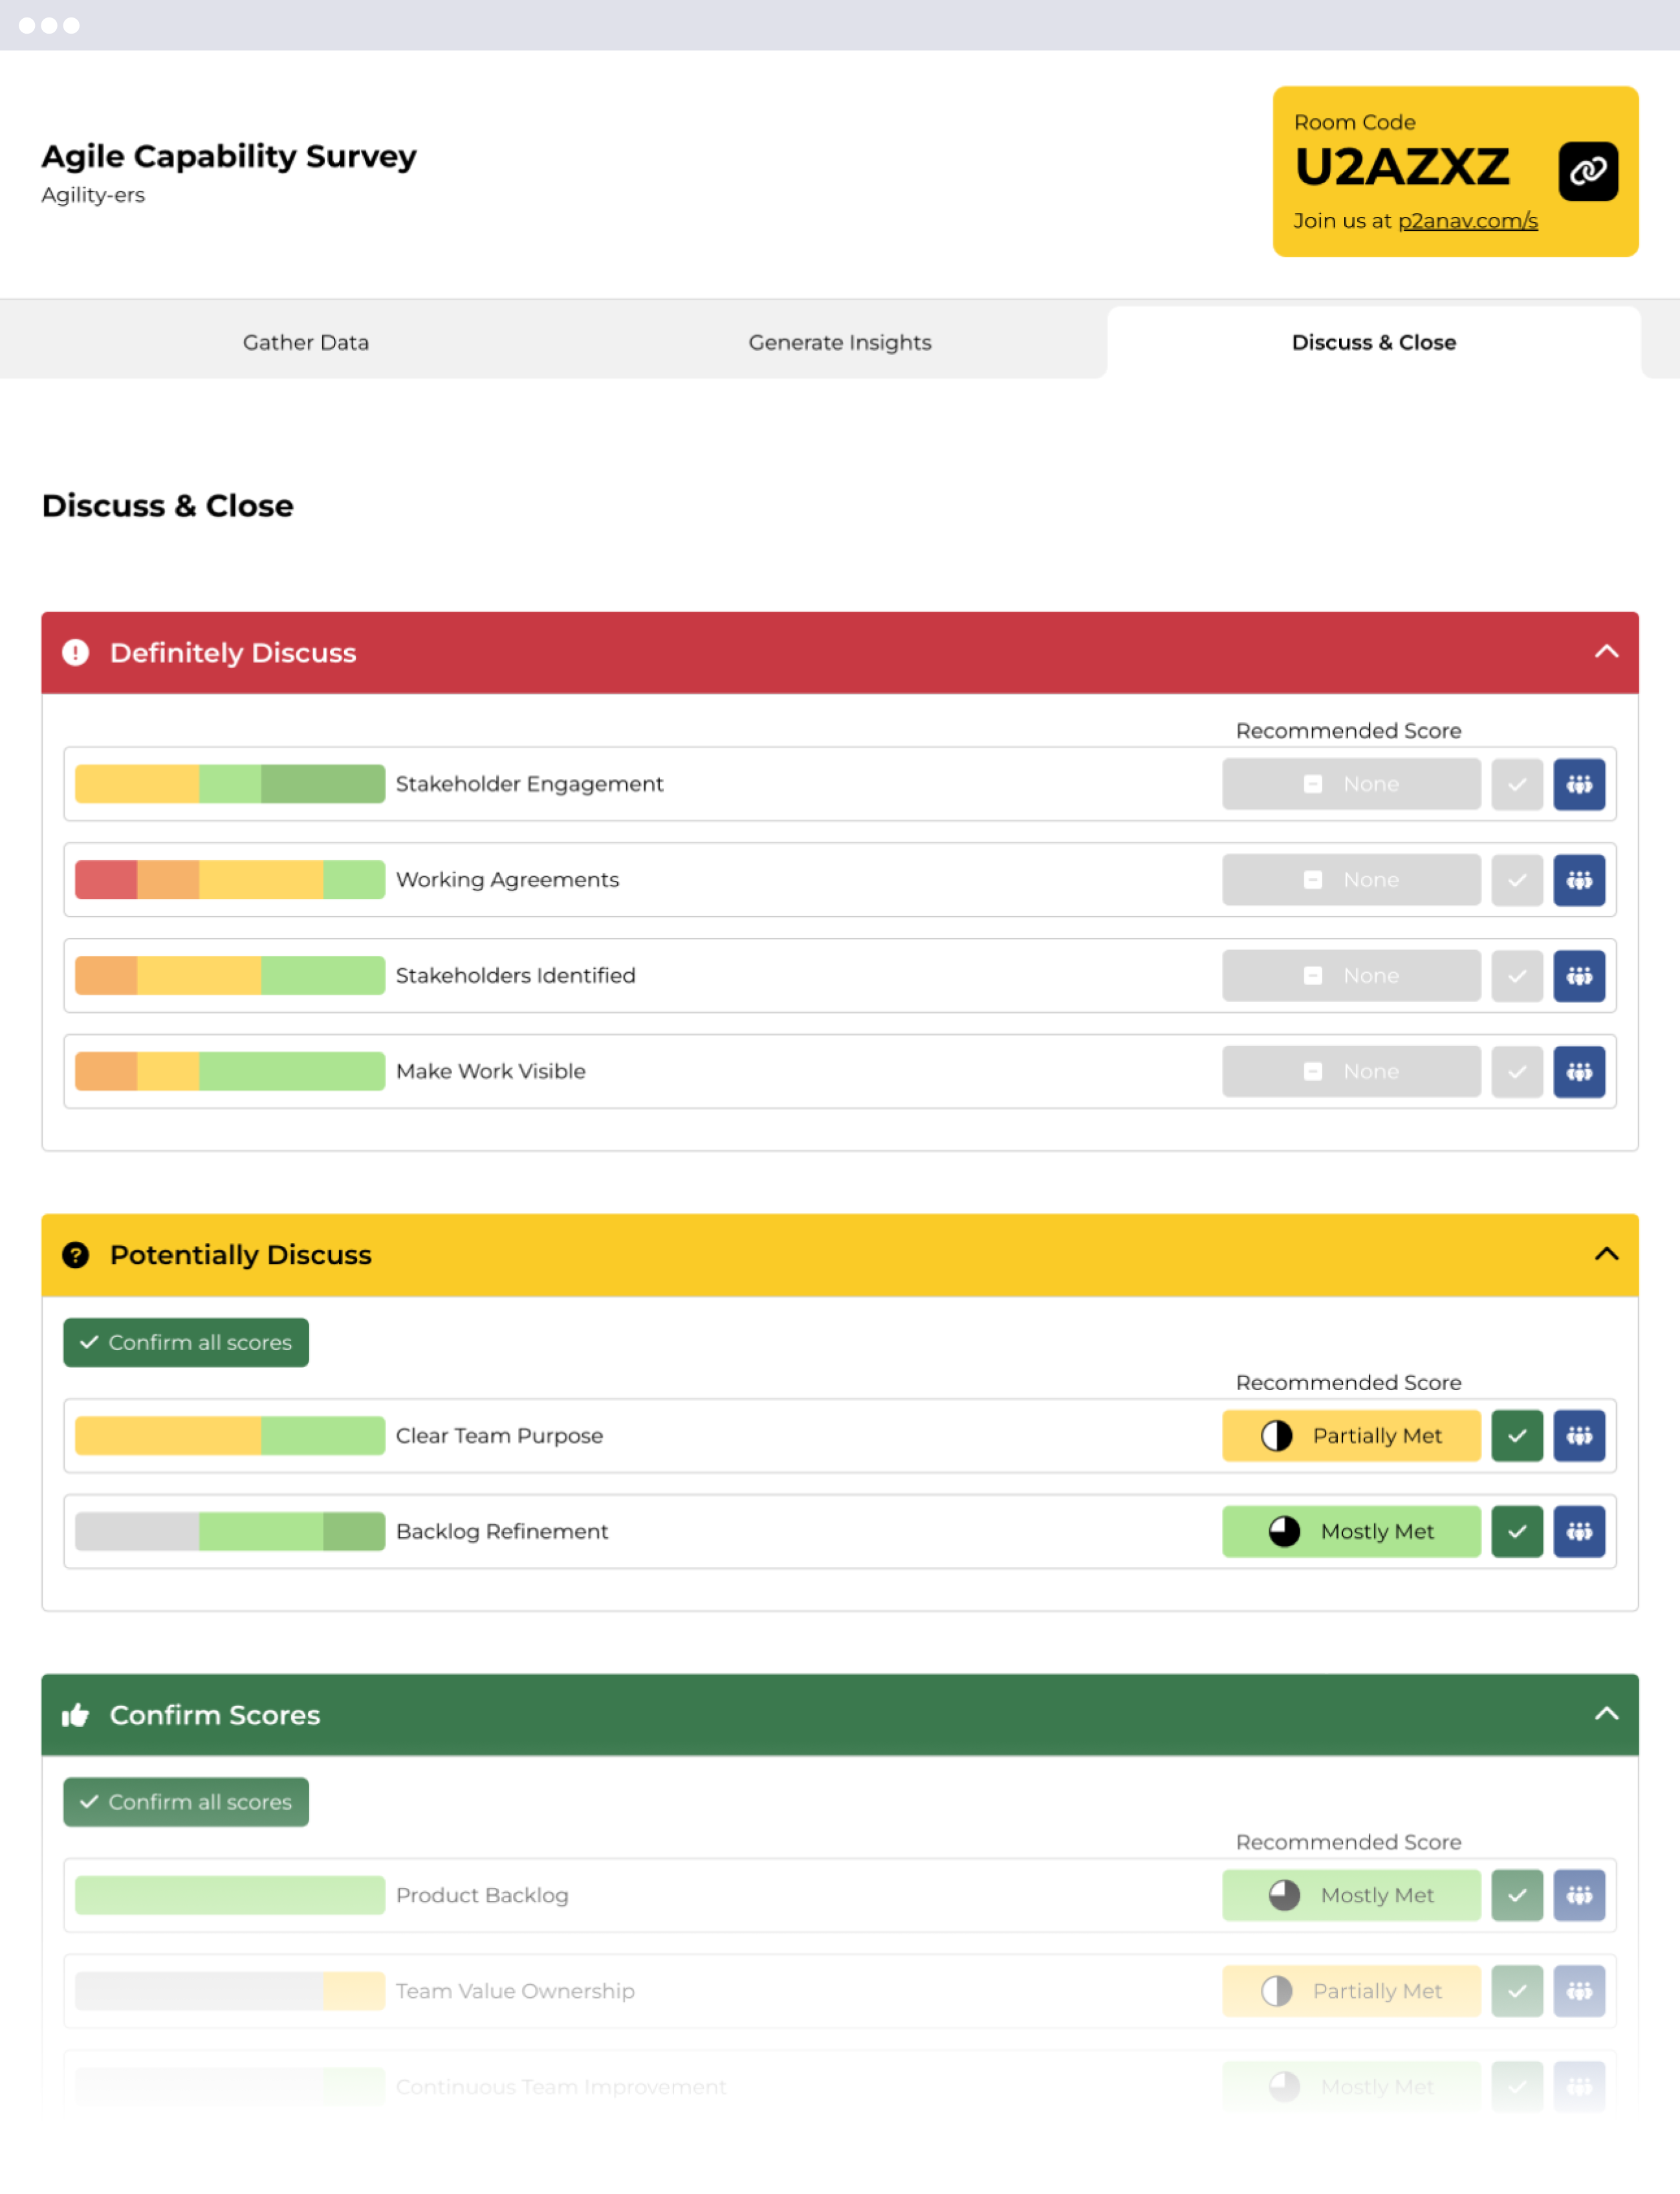Click the question mark icon on Potentially Discuss header
Screen dimensions: 1680x2194
pyautogui.click(x=77, y=1254)
